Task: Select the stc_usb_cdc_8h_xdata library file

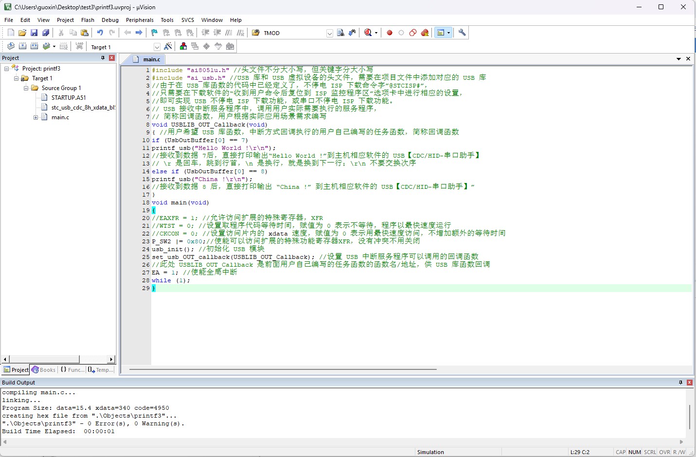Action: pyautogui.click(x=83, y=108)
